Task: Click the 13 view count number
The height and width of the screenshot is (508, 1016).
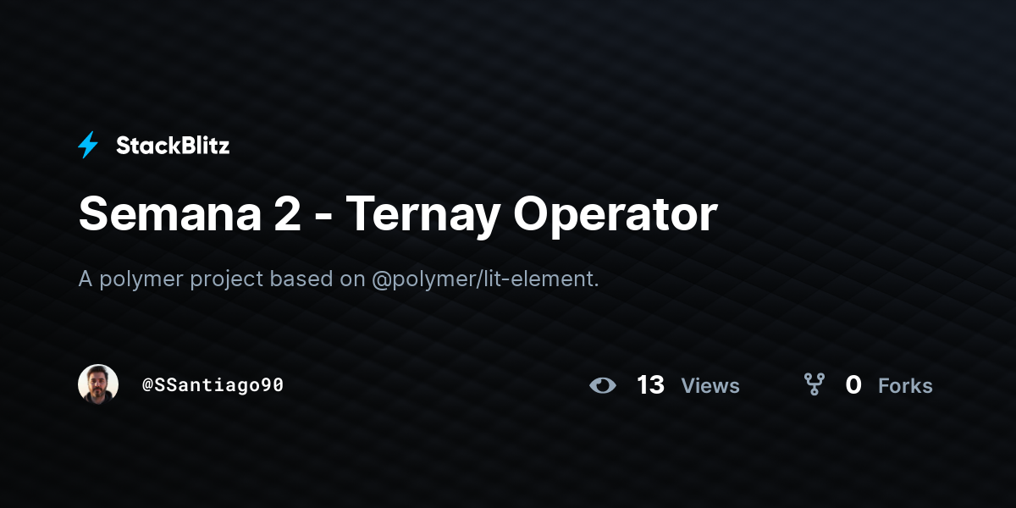Action: (x=650, y=385)
